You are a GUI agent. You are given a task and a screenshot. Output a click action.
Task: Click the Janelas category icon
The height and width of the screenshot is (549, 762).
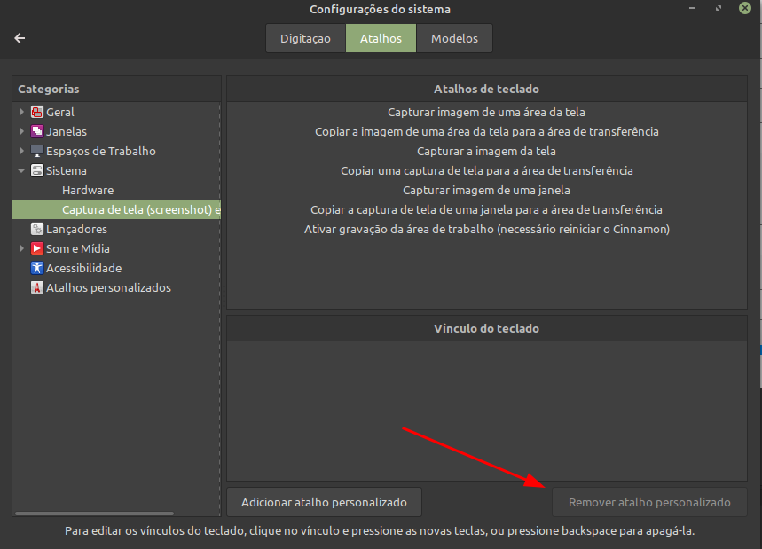37,131
